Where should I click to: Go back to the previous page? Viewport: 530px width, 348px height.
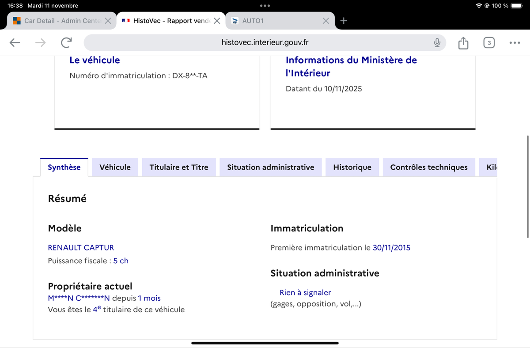(x=15, y=42)
